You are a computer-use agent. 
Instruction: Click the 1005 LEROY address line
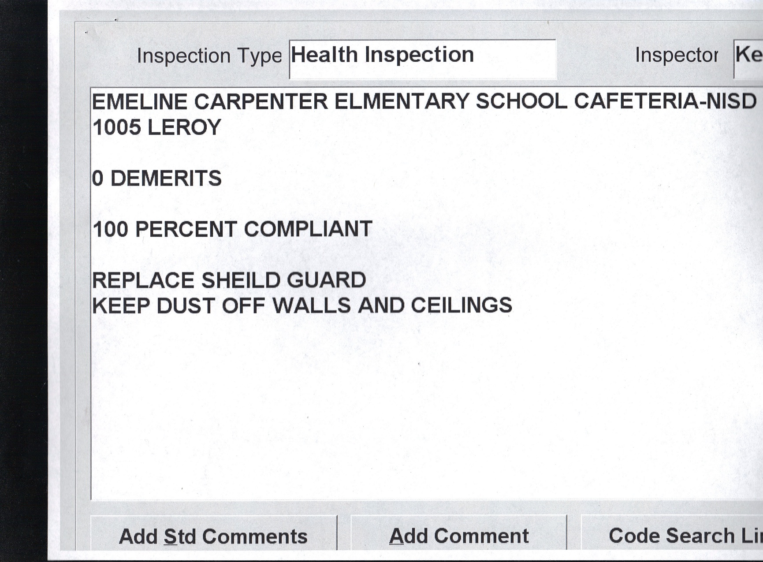(x=157, y=128)
